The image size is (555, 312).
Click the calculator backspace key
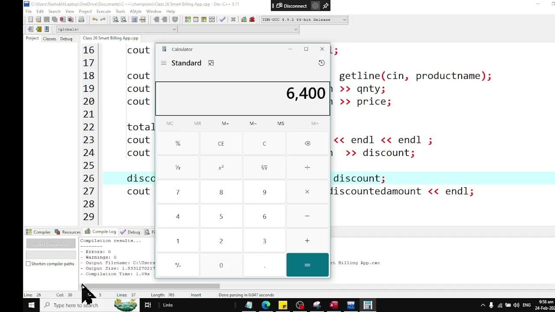click(x=307, y=143)
